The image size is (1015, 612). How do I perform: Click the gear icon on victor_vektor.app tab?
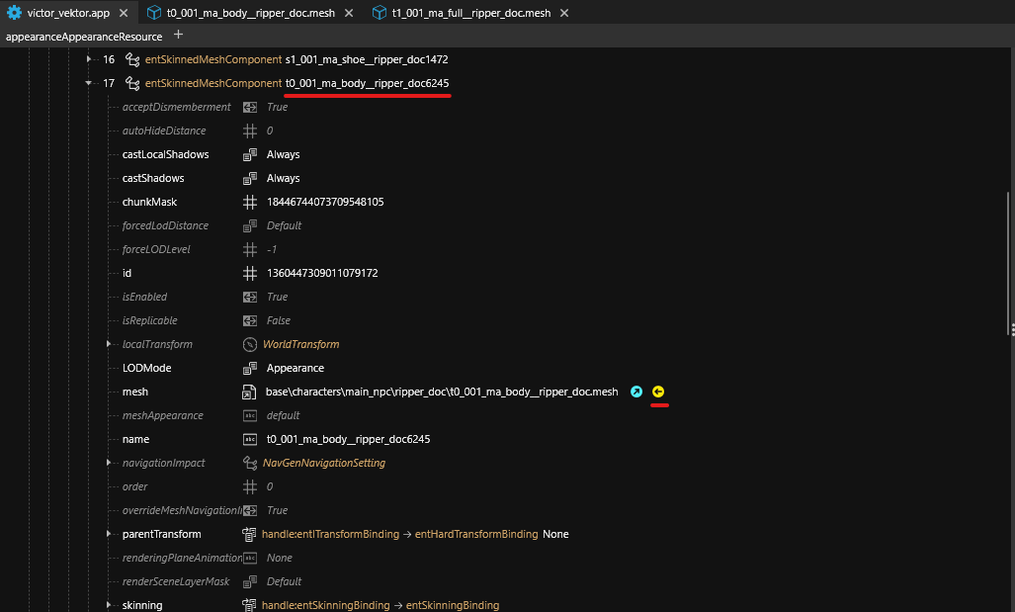14,13
